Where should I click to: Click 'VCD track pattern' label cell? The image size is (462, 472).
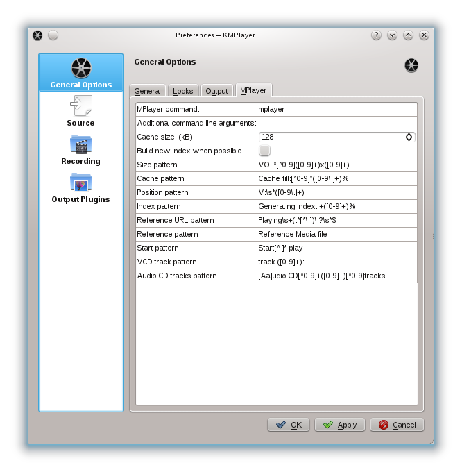(x=196, y=262)
